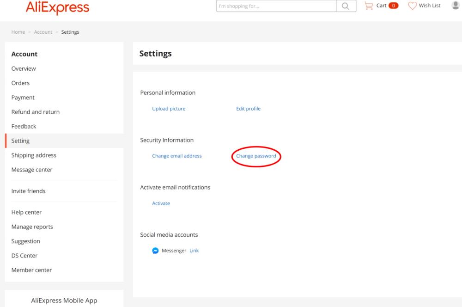Open the shopping cart icon

pyautogui.click(x=369, y=6)
